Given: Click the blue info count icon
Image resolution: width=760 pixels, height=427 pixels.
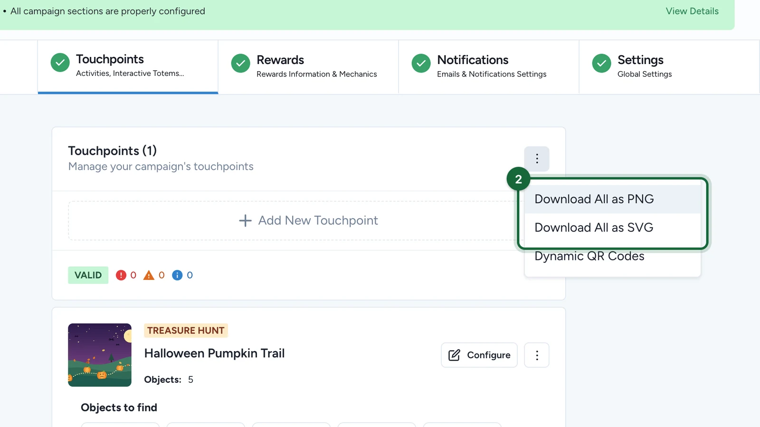Looking at the screenshot, I should (177, 275).
